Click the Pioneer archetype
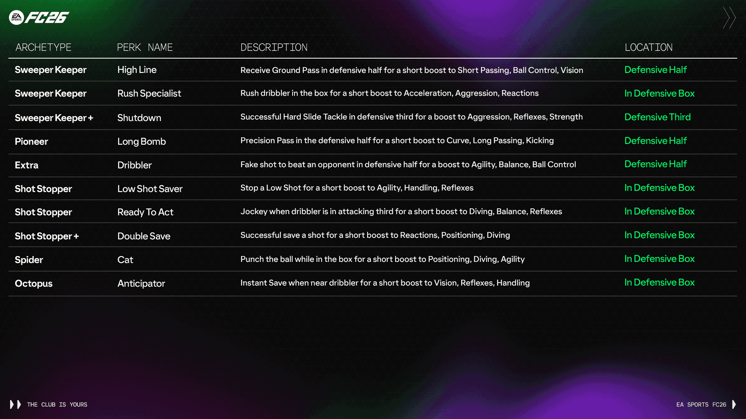 coord(31,142)
